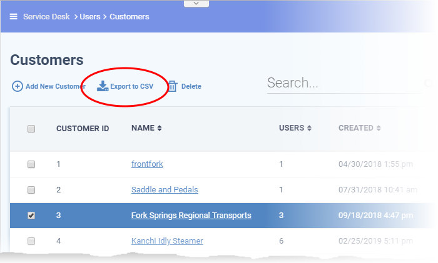Sort by the NAME column arrows
This screenshot has height=263, width=438.
[160, 128]
